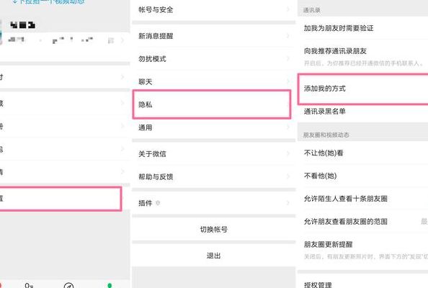Select the highlighted settings row in Me page
The width and height of the screenshot is (428, 288).
(x=60, y=199)
